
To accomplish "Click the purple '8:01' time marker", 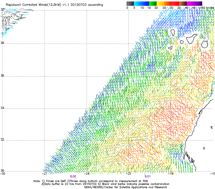I will click(148, 176).
